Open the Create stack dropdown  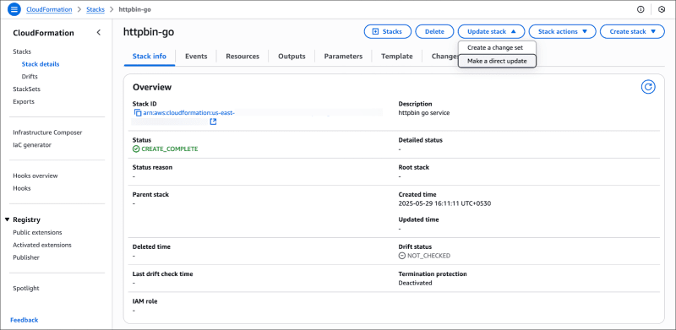[x=632, y=31]
